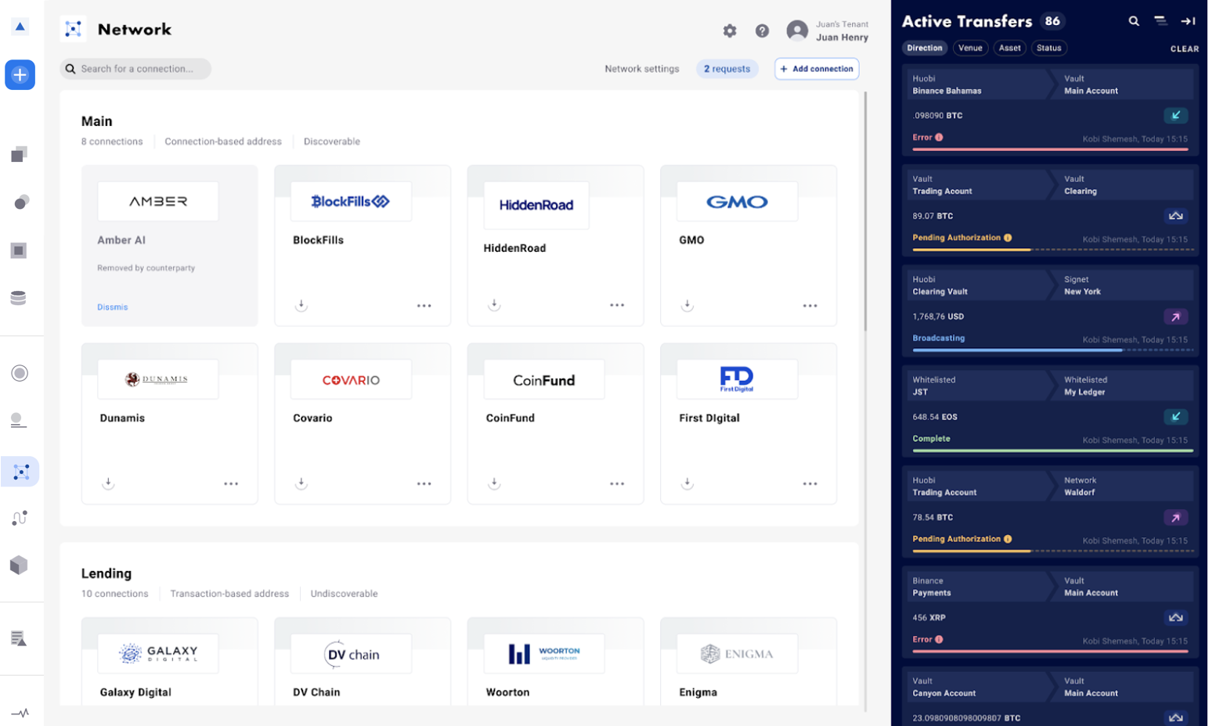Open the DV Chain connection card
The height and width of the screenshot is (726, 1209).
point(363,661)
